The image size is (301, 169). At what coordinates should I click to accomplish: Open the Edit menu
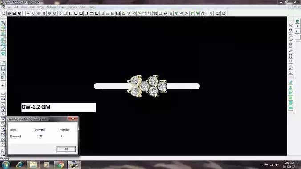coord(16,7)
